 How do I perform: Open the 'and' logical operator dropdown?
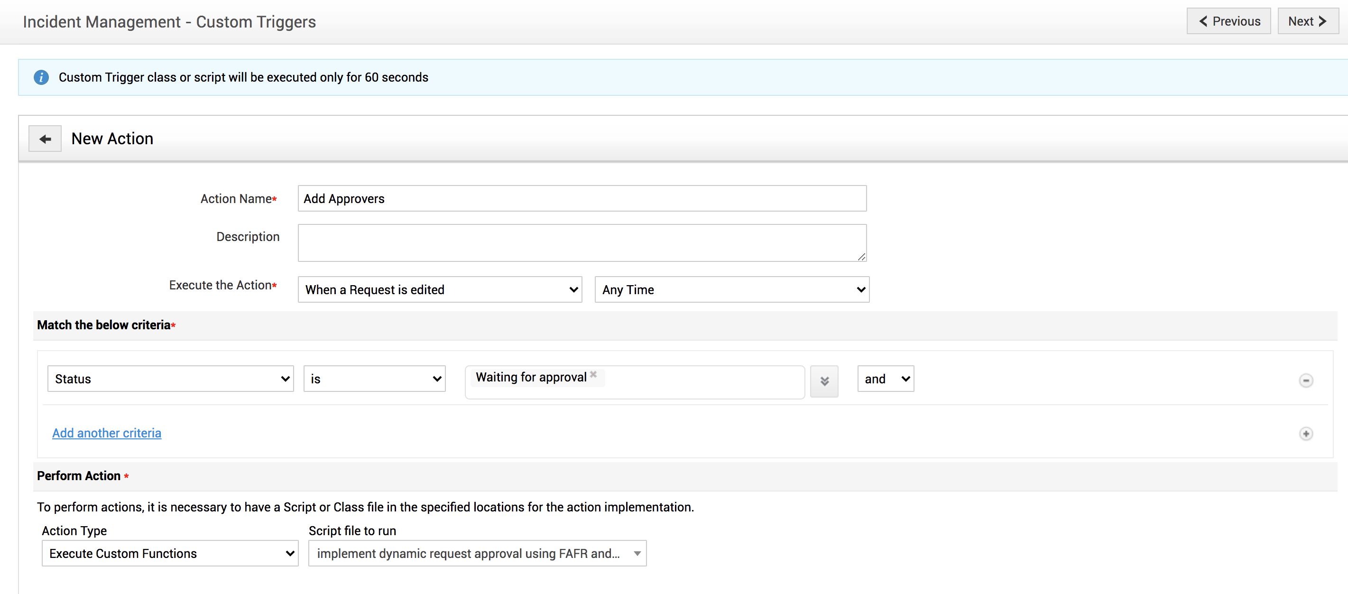point(886,379)
